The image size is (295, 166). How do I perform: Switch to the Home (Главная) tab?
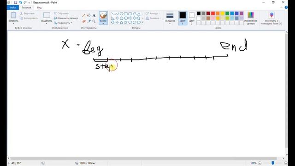click(26, 7)
